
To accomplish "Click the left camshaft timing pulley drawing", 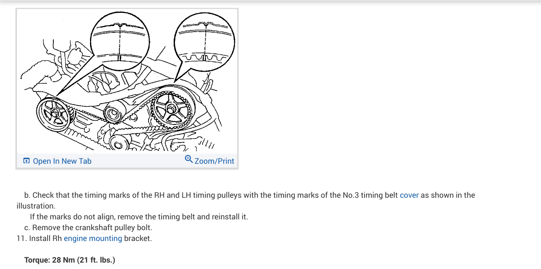I will [54, 114].
